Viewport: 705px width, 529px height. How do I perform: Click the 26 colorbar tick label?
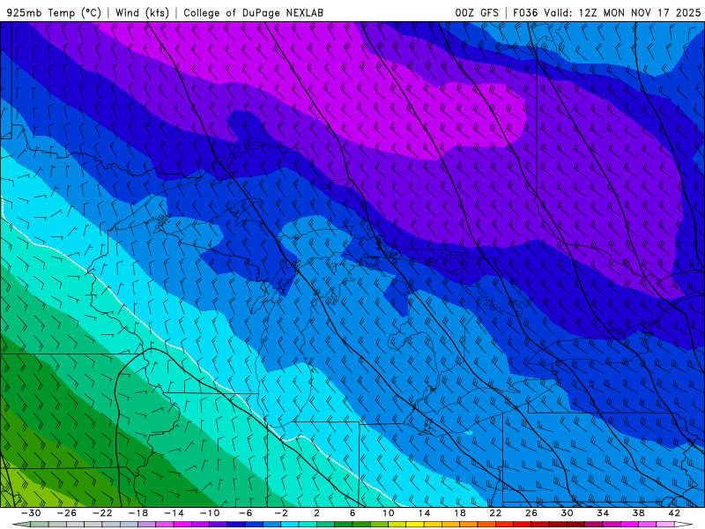point(531,513)
